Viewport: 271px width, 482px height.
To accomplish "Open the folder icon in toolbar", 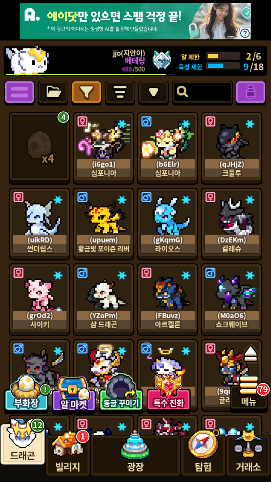I will tap(53, 92).
